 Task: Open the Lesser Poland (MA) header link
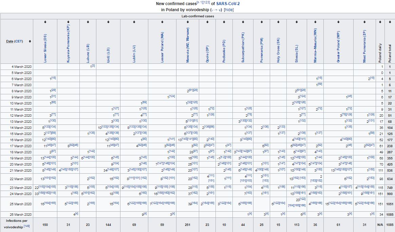pos(162,47)
